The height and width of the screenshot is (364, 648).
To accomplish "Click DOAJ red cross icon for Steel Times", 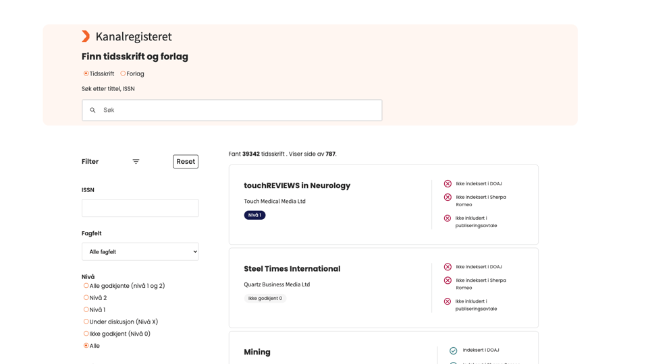I will coord(448,267).
